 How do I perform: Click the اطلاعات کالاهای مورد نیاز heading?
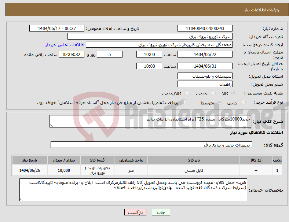pos(257,133)
